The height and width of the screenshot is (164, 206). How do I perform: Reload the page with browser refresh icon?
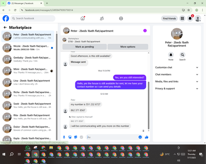(x=15, y=10)
